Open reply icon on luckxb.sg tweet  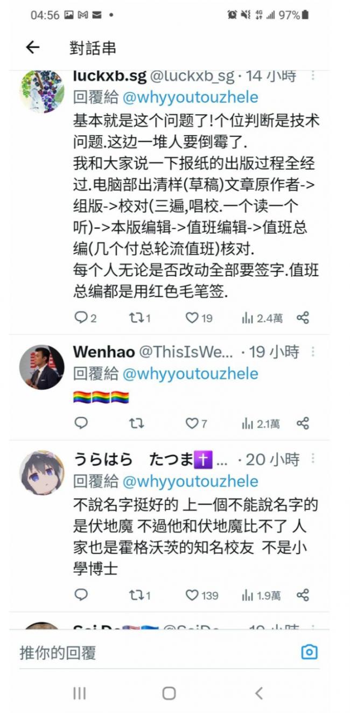pyautogui.click(x=81, y=318)
